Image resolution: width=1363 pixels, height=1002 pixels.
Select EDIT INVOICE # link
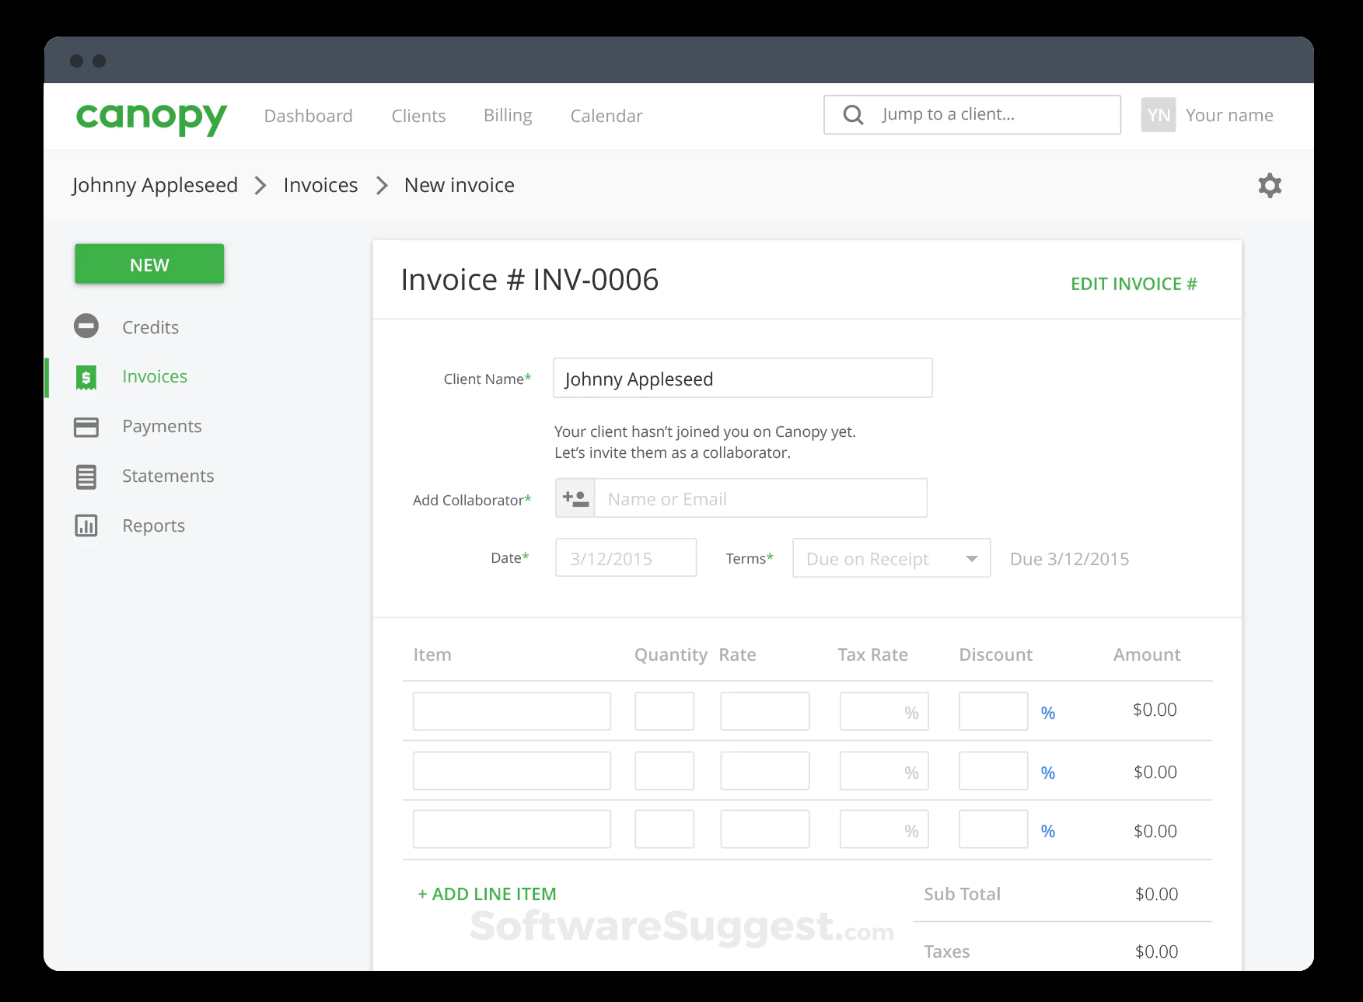pos(1133,283)
